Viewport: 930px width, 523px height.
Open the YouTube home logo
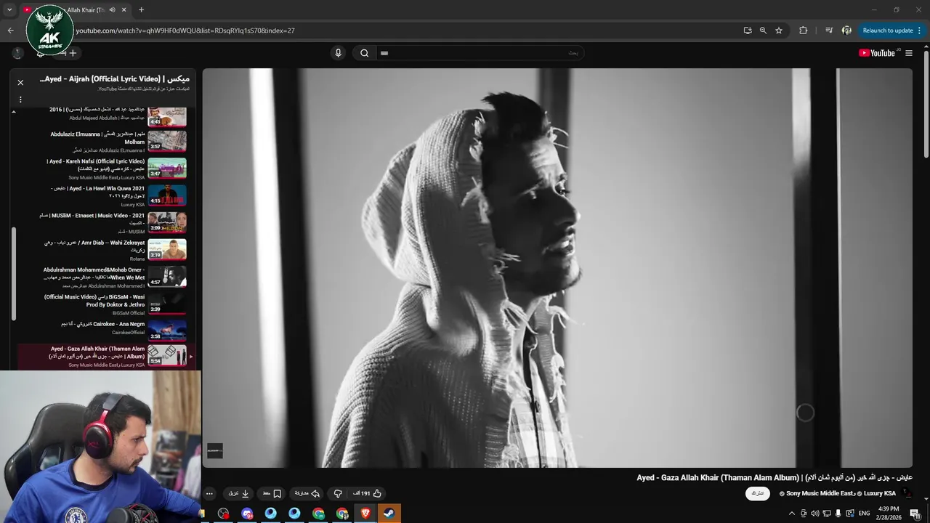(878, 53)
